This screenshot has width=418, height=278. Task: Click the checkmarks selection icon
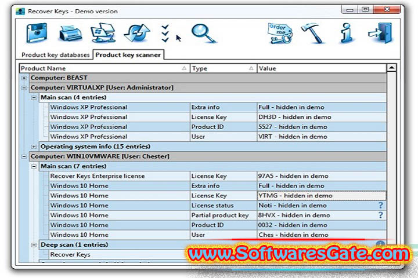165,34
